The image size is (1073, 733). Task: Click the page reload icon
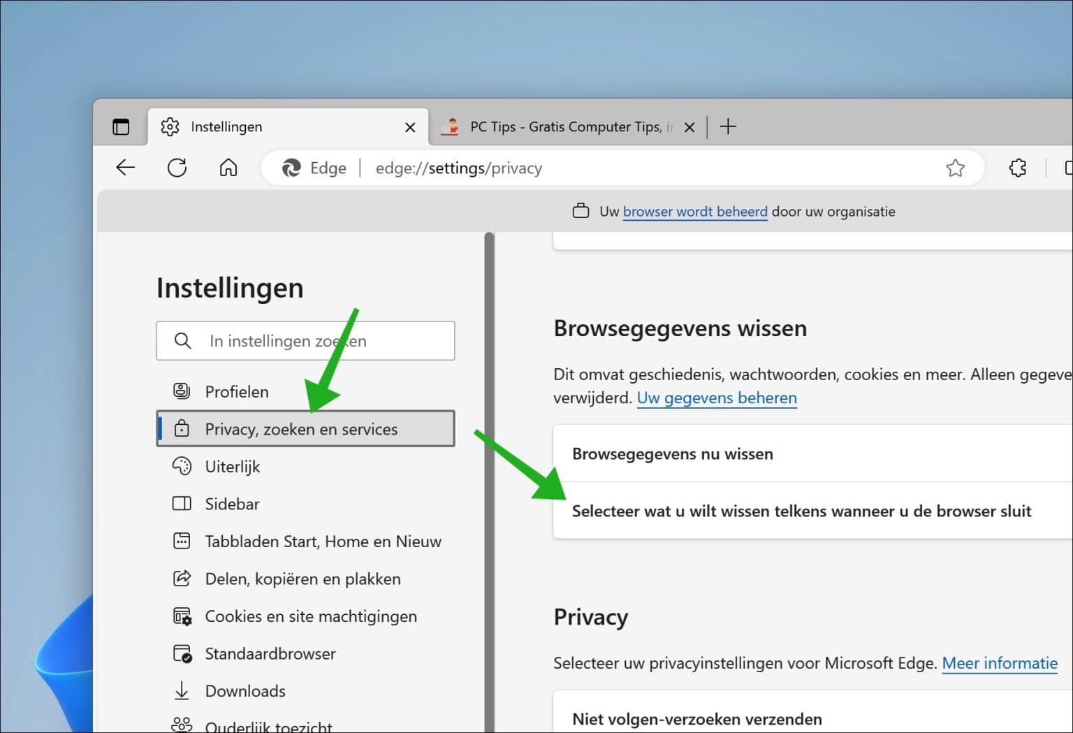pos(177,168)
